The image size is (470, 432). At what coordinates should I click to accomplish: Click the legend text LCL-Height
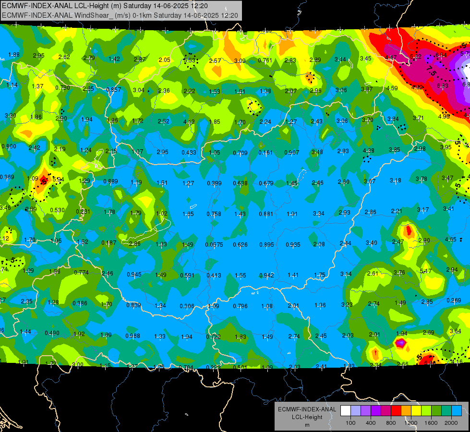tap(307, 417)
